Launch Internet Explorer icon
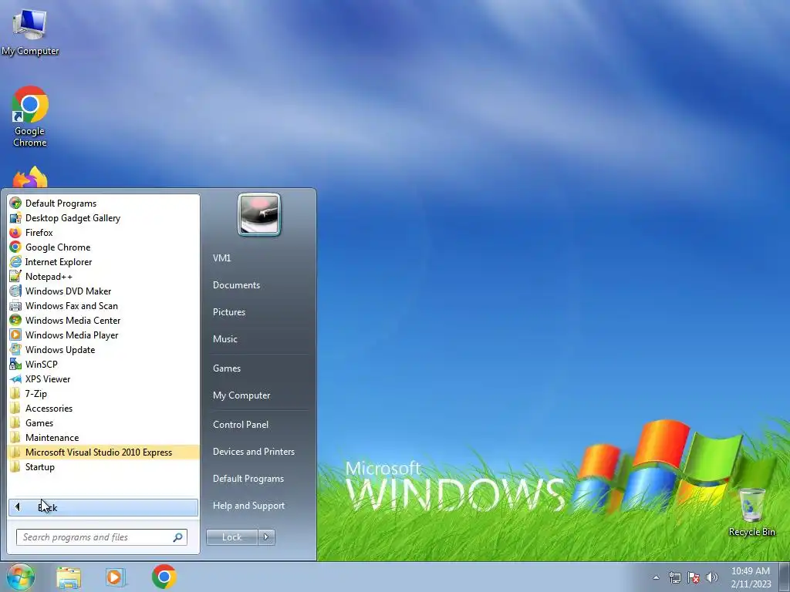This screenshot has height=592, width=790. pos(15,262)
